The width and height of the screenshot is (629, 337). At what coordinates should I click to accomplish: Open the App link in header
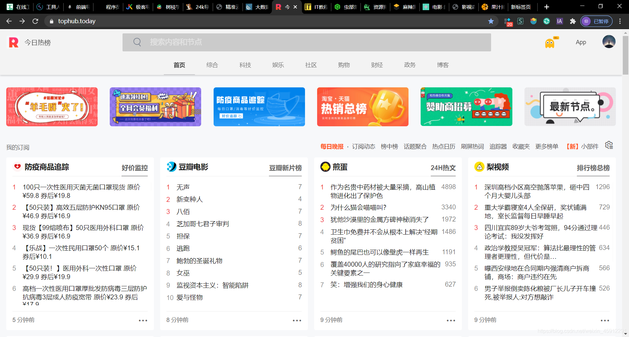point(581,42)
